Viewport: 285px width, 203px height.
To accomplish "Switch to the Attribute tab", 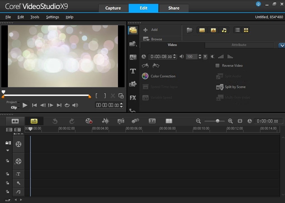I will (239, 45).
